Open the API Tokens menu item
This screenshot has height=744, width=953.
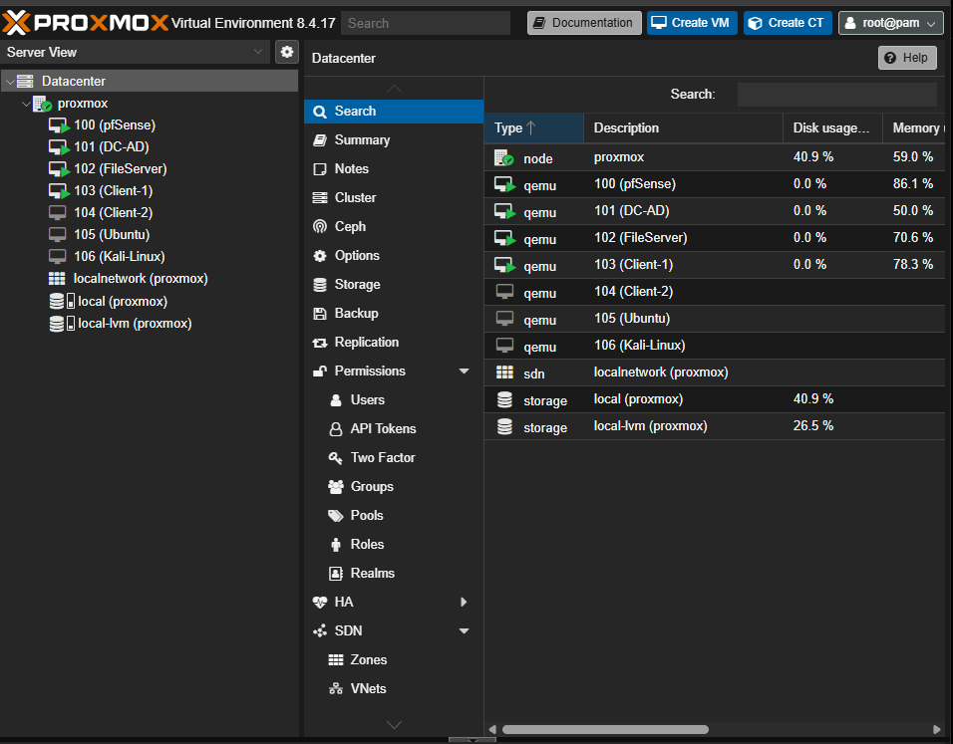(394, 429)
